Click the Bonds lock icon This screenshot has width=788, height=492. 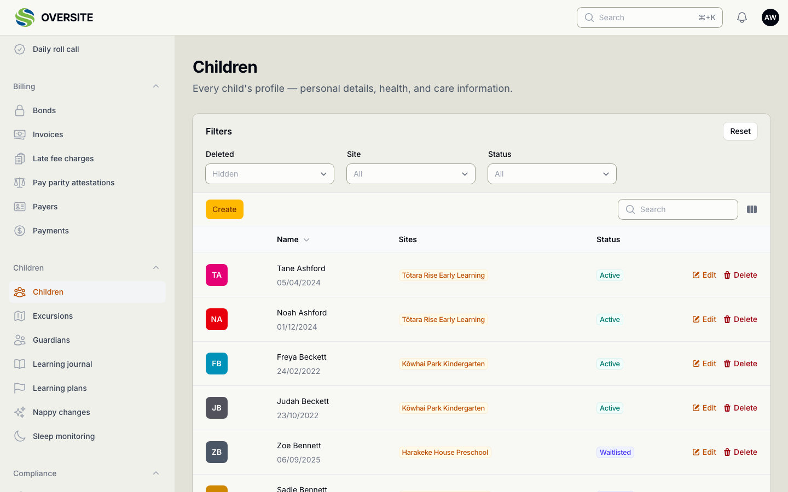click(x=20, y=110)
